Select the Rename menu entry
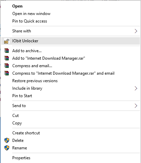This screenshot has height=163, width=141. tap(70, 148)
